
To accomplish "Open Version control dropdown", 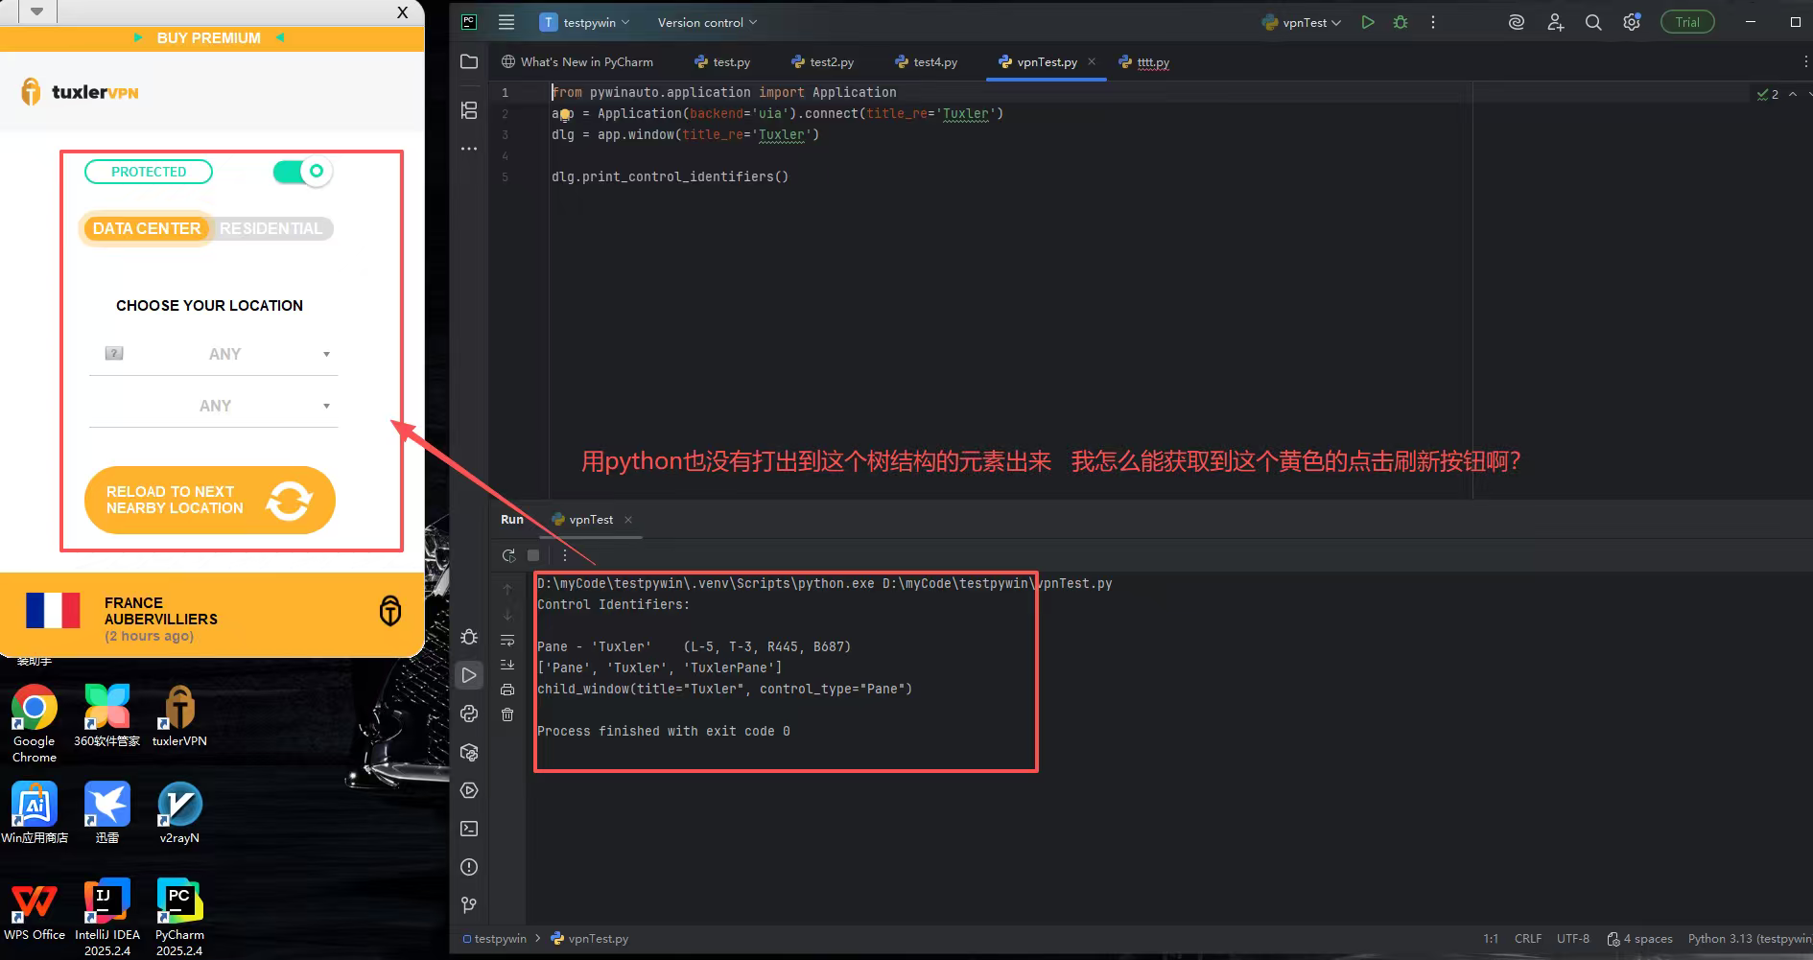I will (x=707, y=22).
